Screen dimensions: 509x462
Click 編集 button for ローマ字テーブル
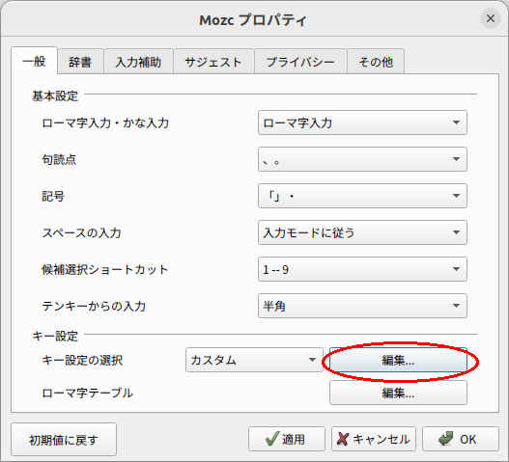(398, 393)
